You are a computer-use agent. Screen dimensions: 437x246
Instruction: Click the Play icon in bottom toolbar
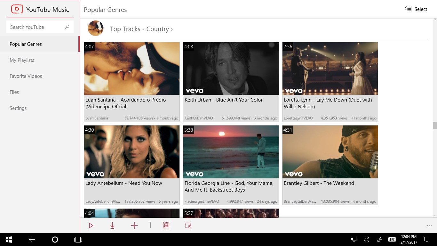click(91, 225)
